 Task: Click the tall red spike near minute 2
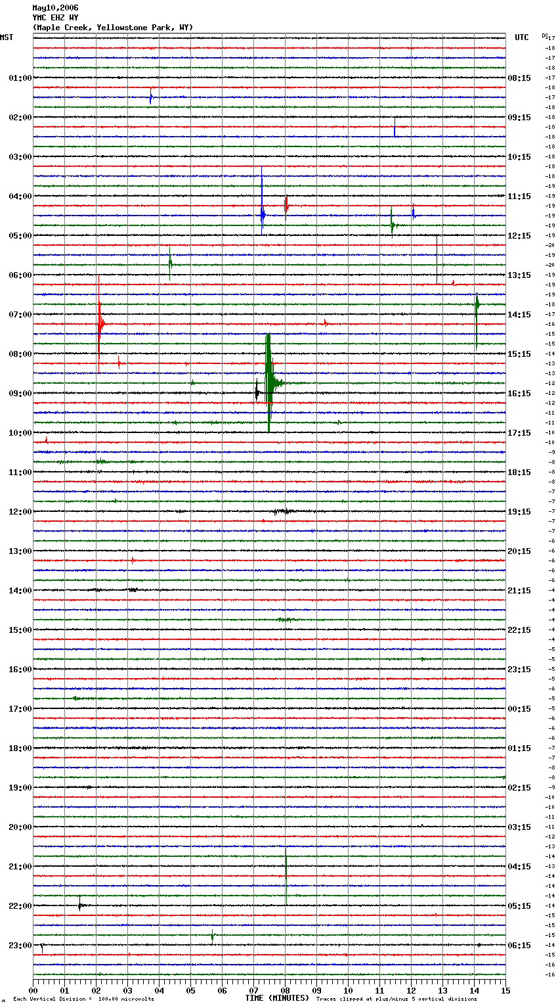coord(99,324)
